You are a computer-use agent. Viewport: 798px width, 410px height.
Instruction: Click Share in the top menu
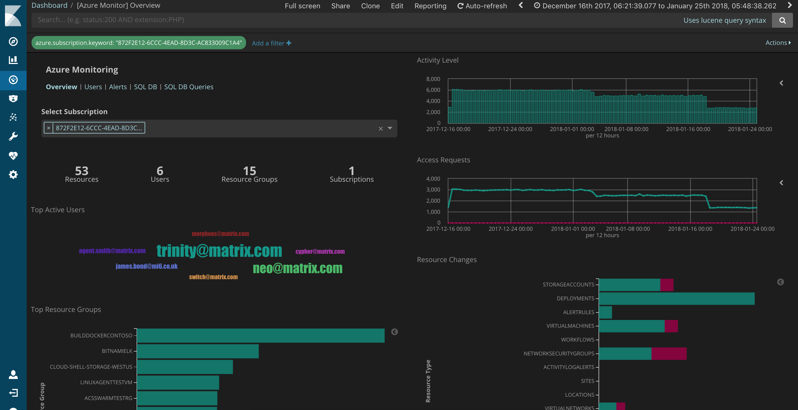click(341, 6)
